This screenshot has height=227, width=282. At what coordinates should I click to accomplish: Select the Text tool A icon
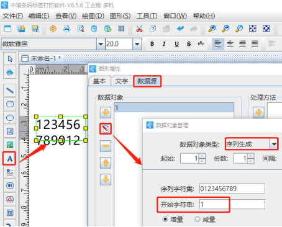coord(9,159)
